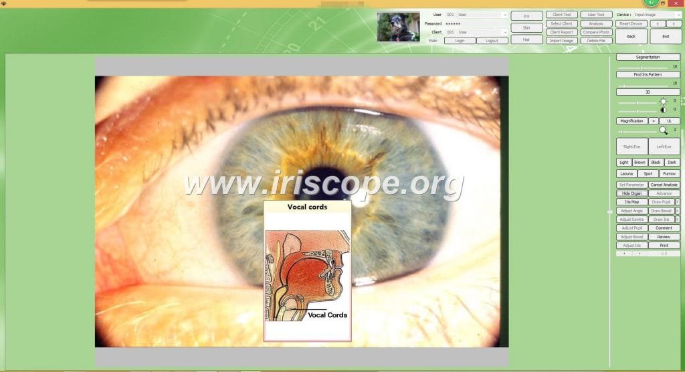Click the Cancel Analysis button
This screenshot has height=372, width=685.
click(664, 185)
